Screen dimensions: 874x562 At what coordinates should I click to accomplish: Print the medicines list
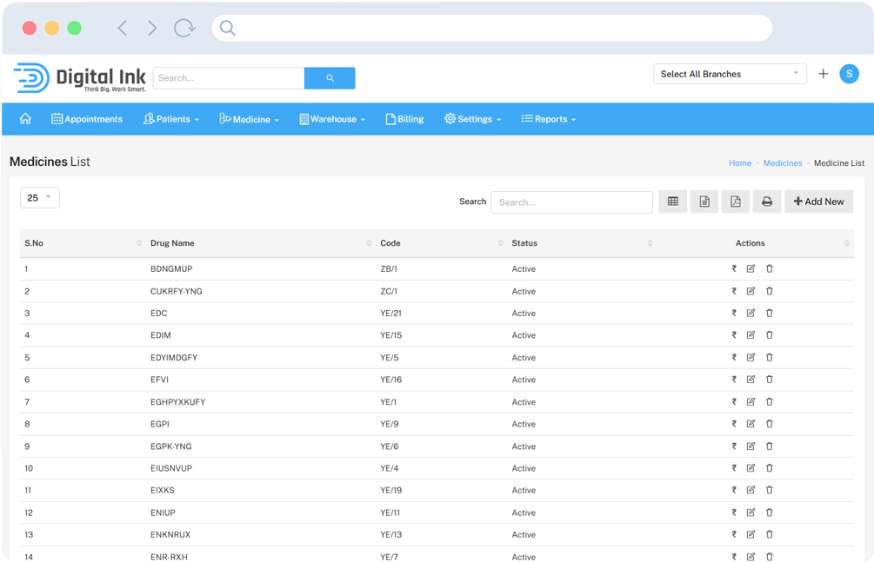[767, 202]
